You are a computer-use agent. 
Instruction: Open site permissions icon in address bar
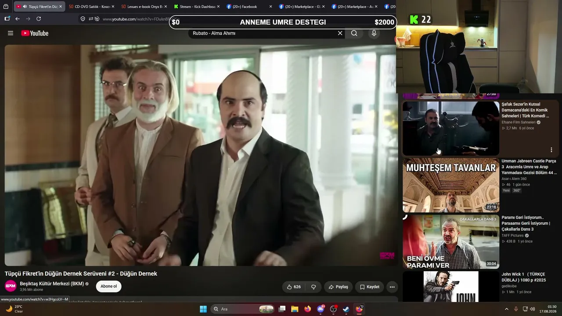tap(91, 19)
